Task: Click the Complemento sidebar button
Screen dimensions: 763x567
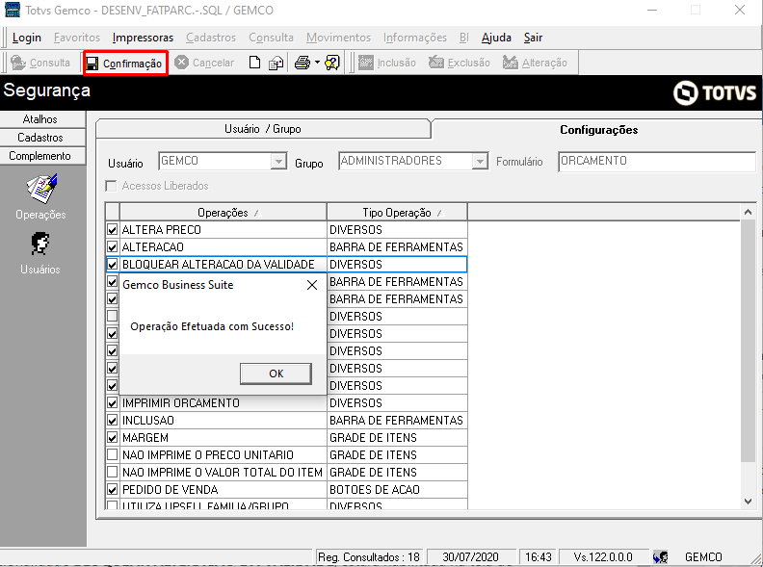Action: click(39, 156)
